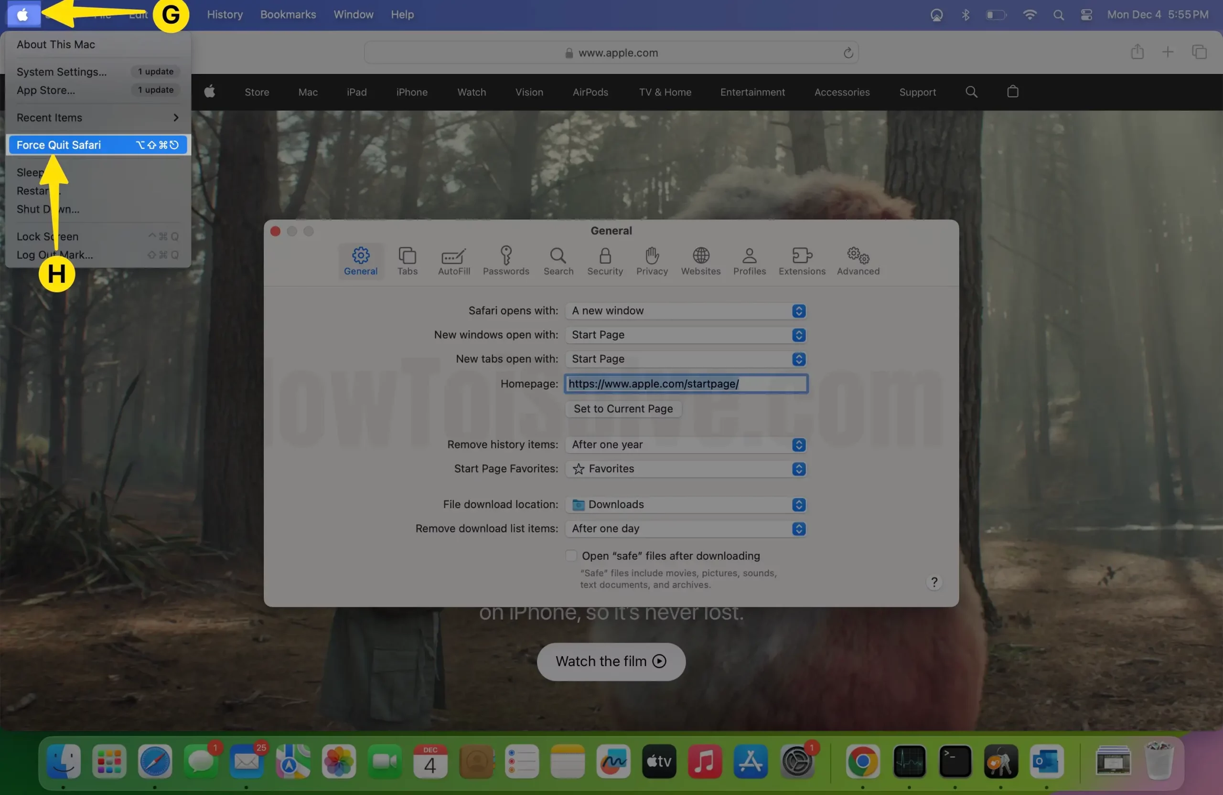1223x795 pixels.
Task: Click the Apple site search icon
Action: point(971,92)
